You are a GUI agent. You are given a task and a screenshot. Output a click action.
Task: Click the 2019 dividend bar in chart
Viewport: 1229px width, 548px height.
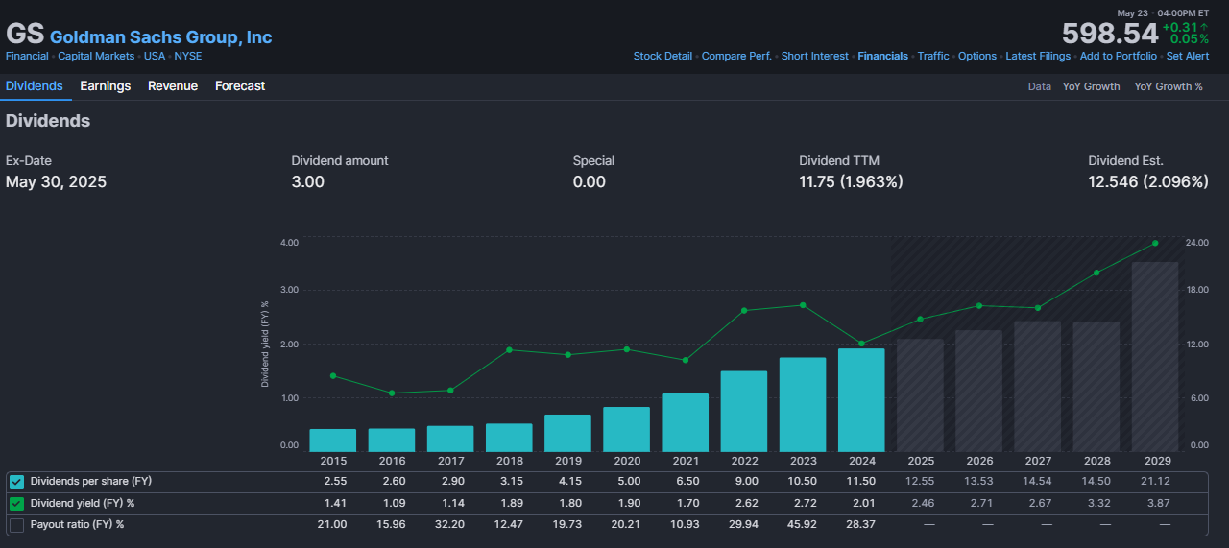(x=567, y=433)
